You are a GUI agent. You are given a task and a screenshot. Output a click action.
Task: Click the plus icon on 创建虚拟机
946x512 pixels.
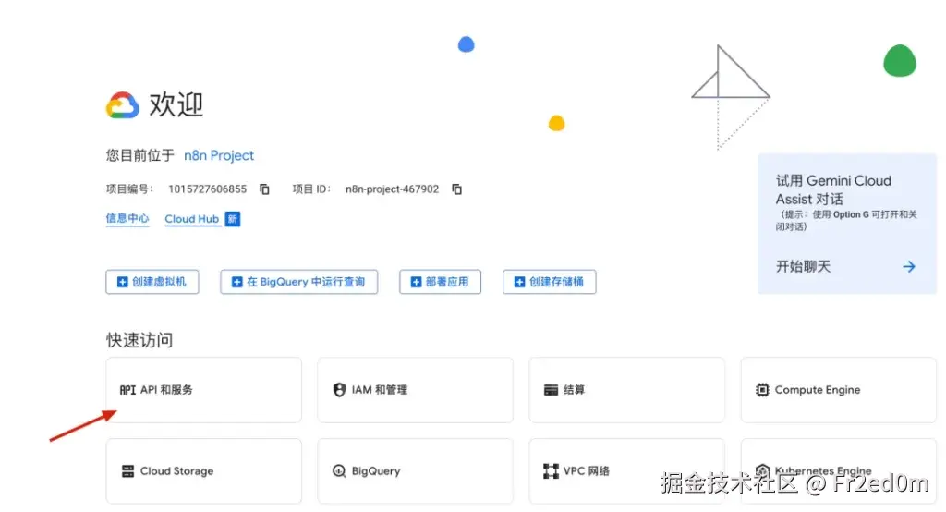123,282
